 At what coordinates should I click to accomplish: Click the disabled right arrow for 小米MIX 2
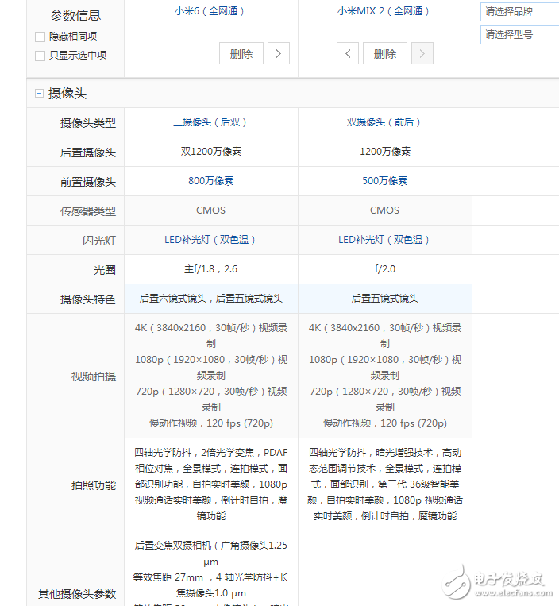pyautogui.click(x=422, y=53)
